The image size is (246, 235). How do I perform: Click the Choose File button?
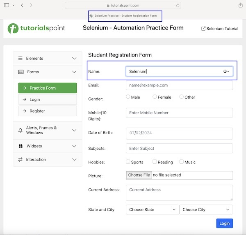click(x=139, y=175)
